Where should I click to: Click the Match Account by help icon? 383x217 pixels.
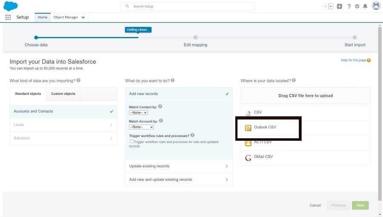pyautogui.click(x=161, y=120)
